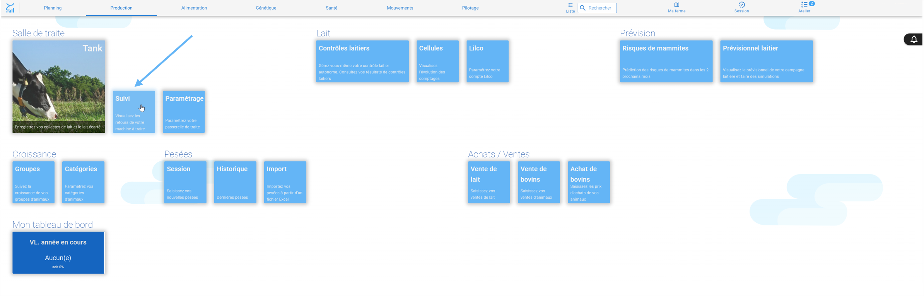Open the Tank cow thumbnail card
The image size is (924, 296).
(59, 86)
